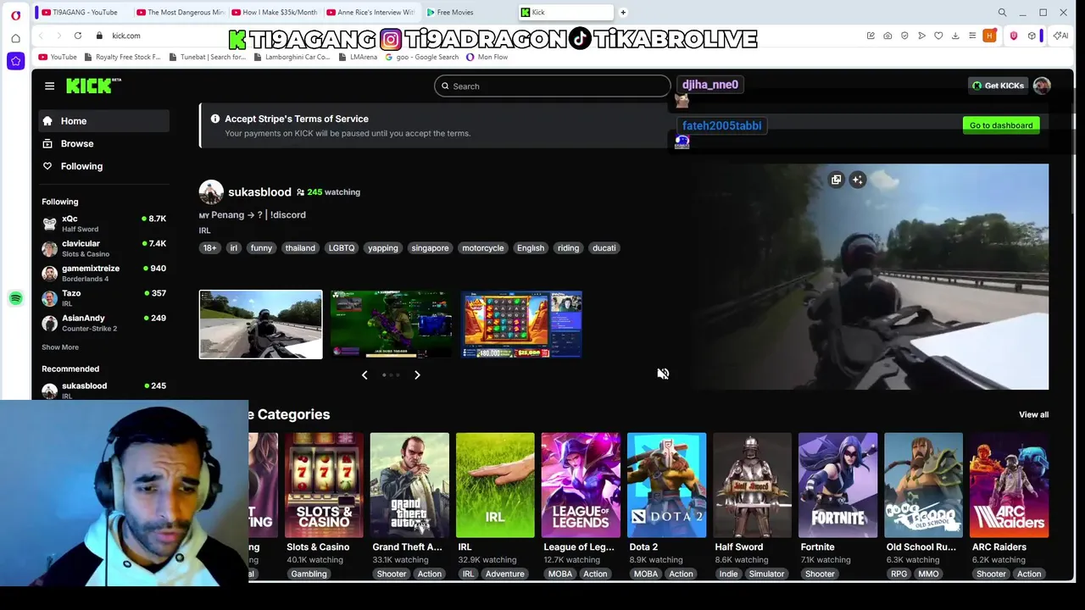Open League of Legends category card

click(581, 485)
